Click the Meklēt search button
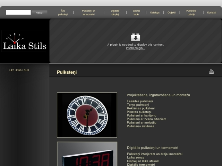The image size is (222, 166). (x=39, y=13)
